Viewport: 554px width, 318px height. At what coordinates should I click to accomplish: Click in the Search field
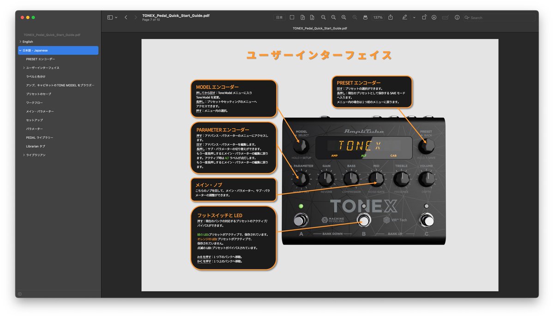point(500,18)
